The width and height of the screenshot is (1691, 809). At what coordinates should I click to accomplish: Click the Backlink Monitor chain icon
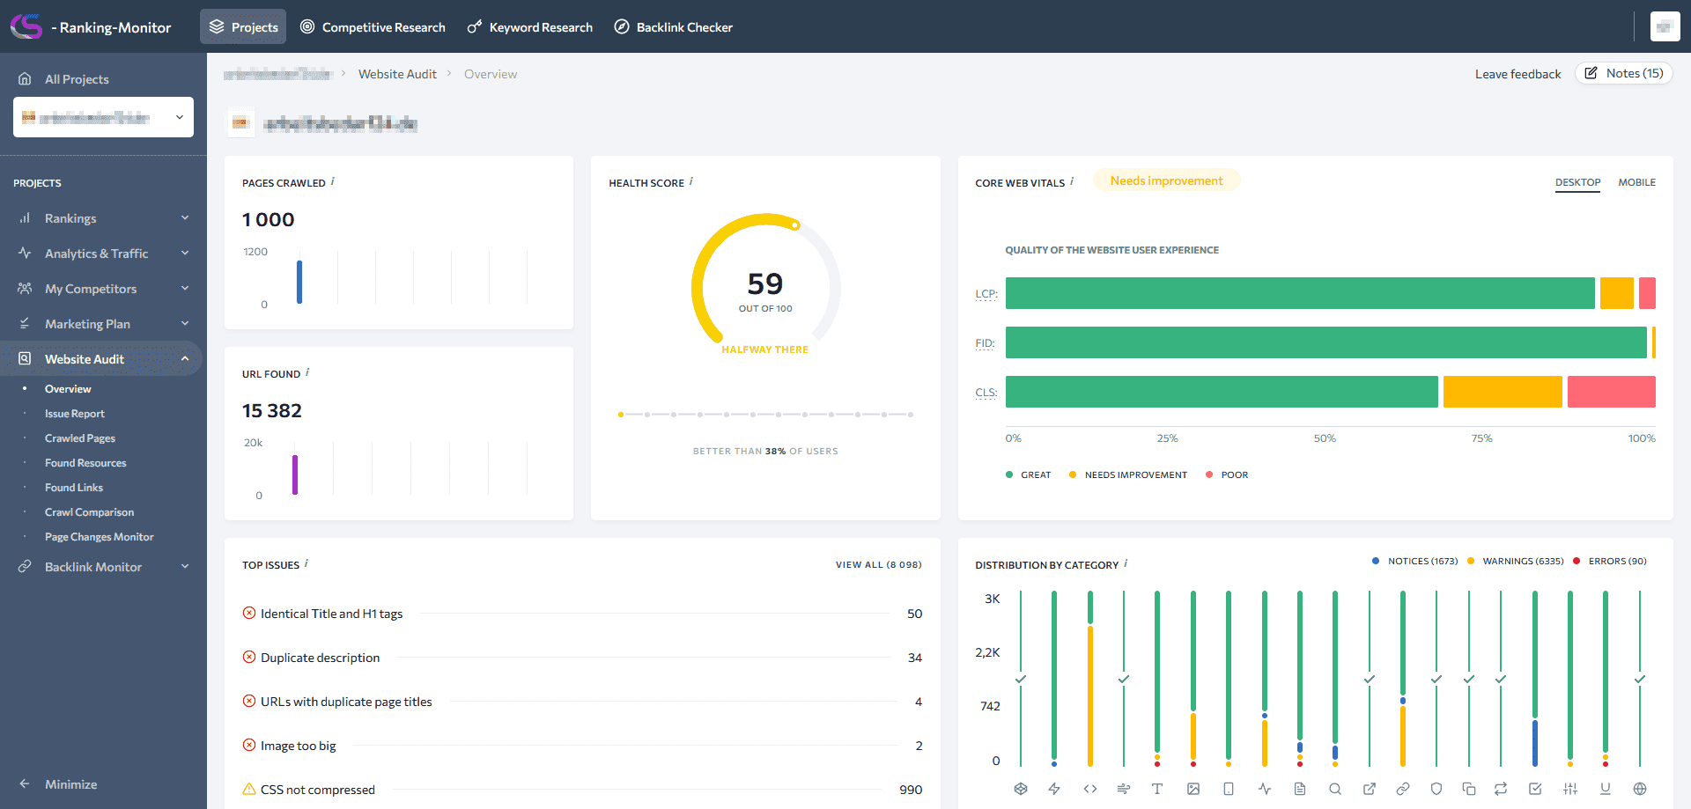tap(26, 566)
